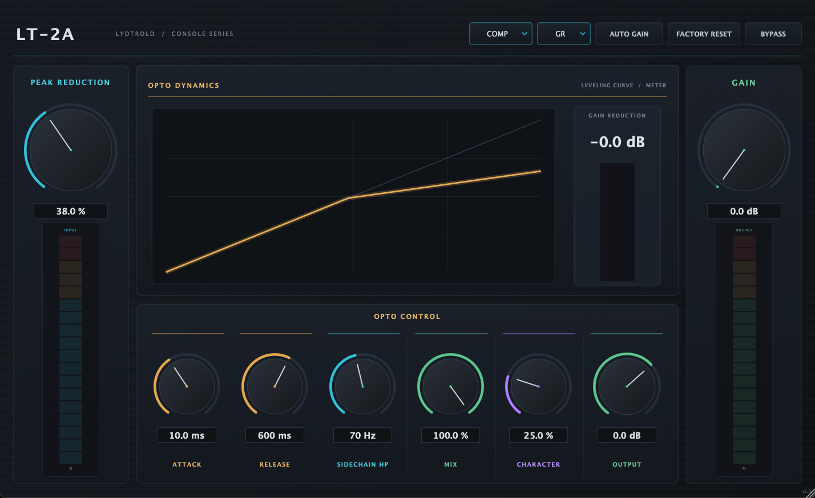Screen dimensions: 815x498
Task: Click the Attack knob
Action: 187,386
